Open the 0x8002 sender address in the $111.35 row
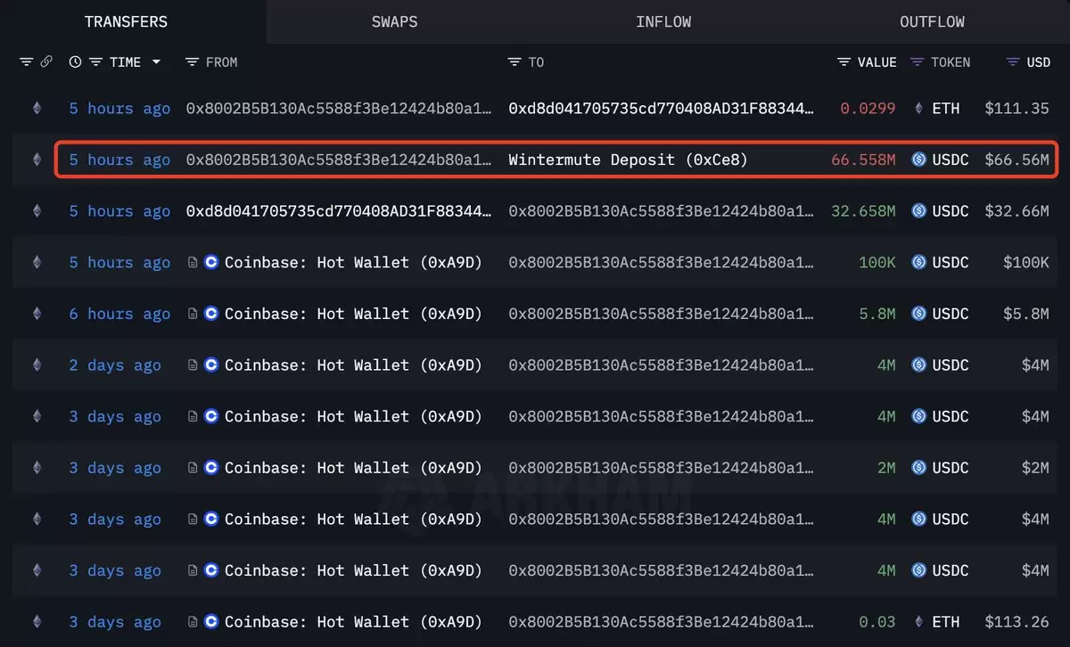Screen dimensions: 1070x647 point(339,109)
